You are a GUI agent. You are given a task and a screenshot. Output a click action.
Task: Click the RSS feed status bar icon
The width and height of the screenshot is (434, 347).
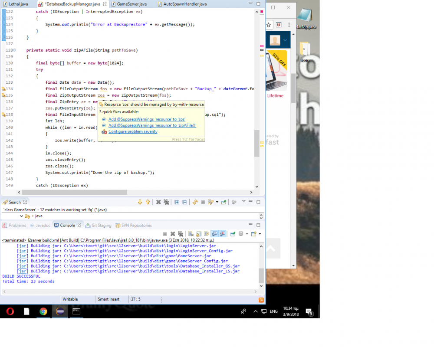[261, 300]
